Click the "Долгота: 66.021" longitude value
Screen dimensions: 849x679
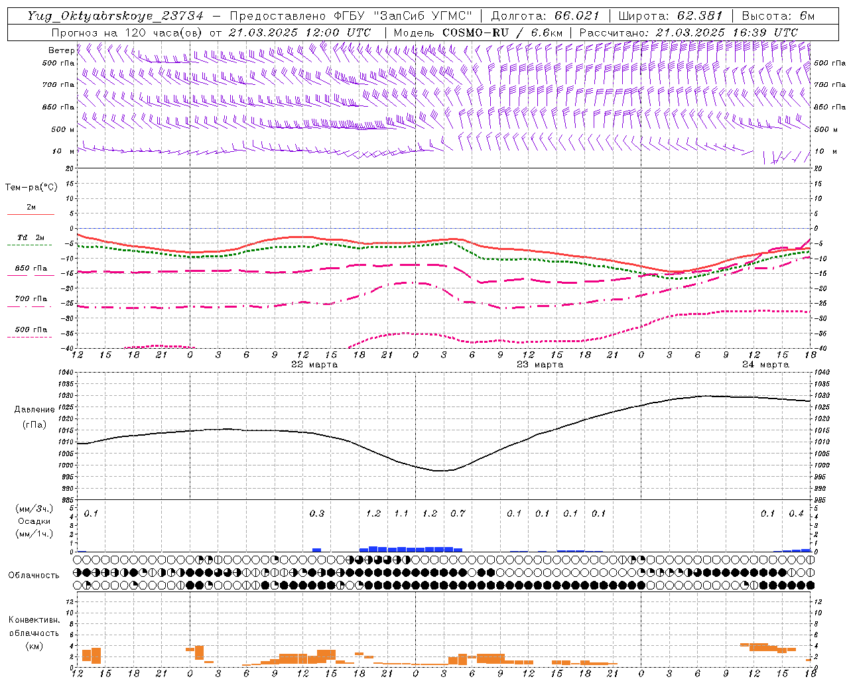tap(545, 16)
